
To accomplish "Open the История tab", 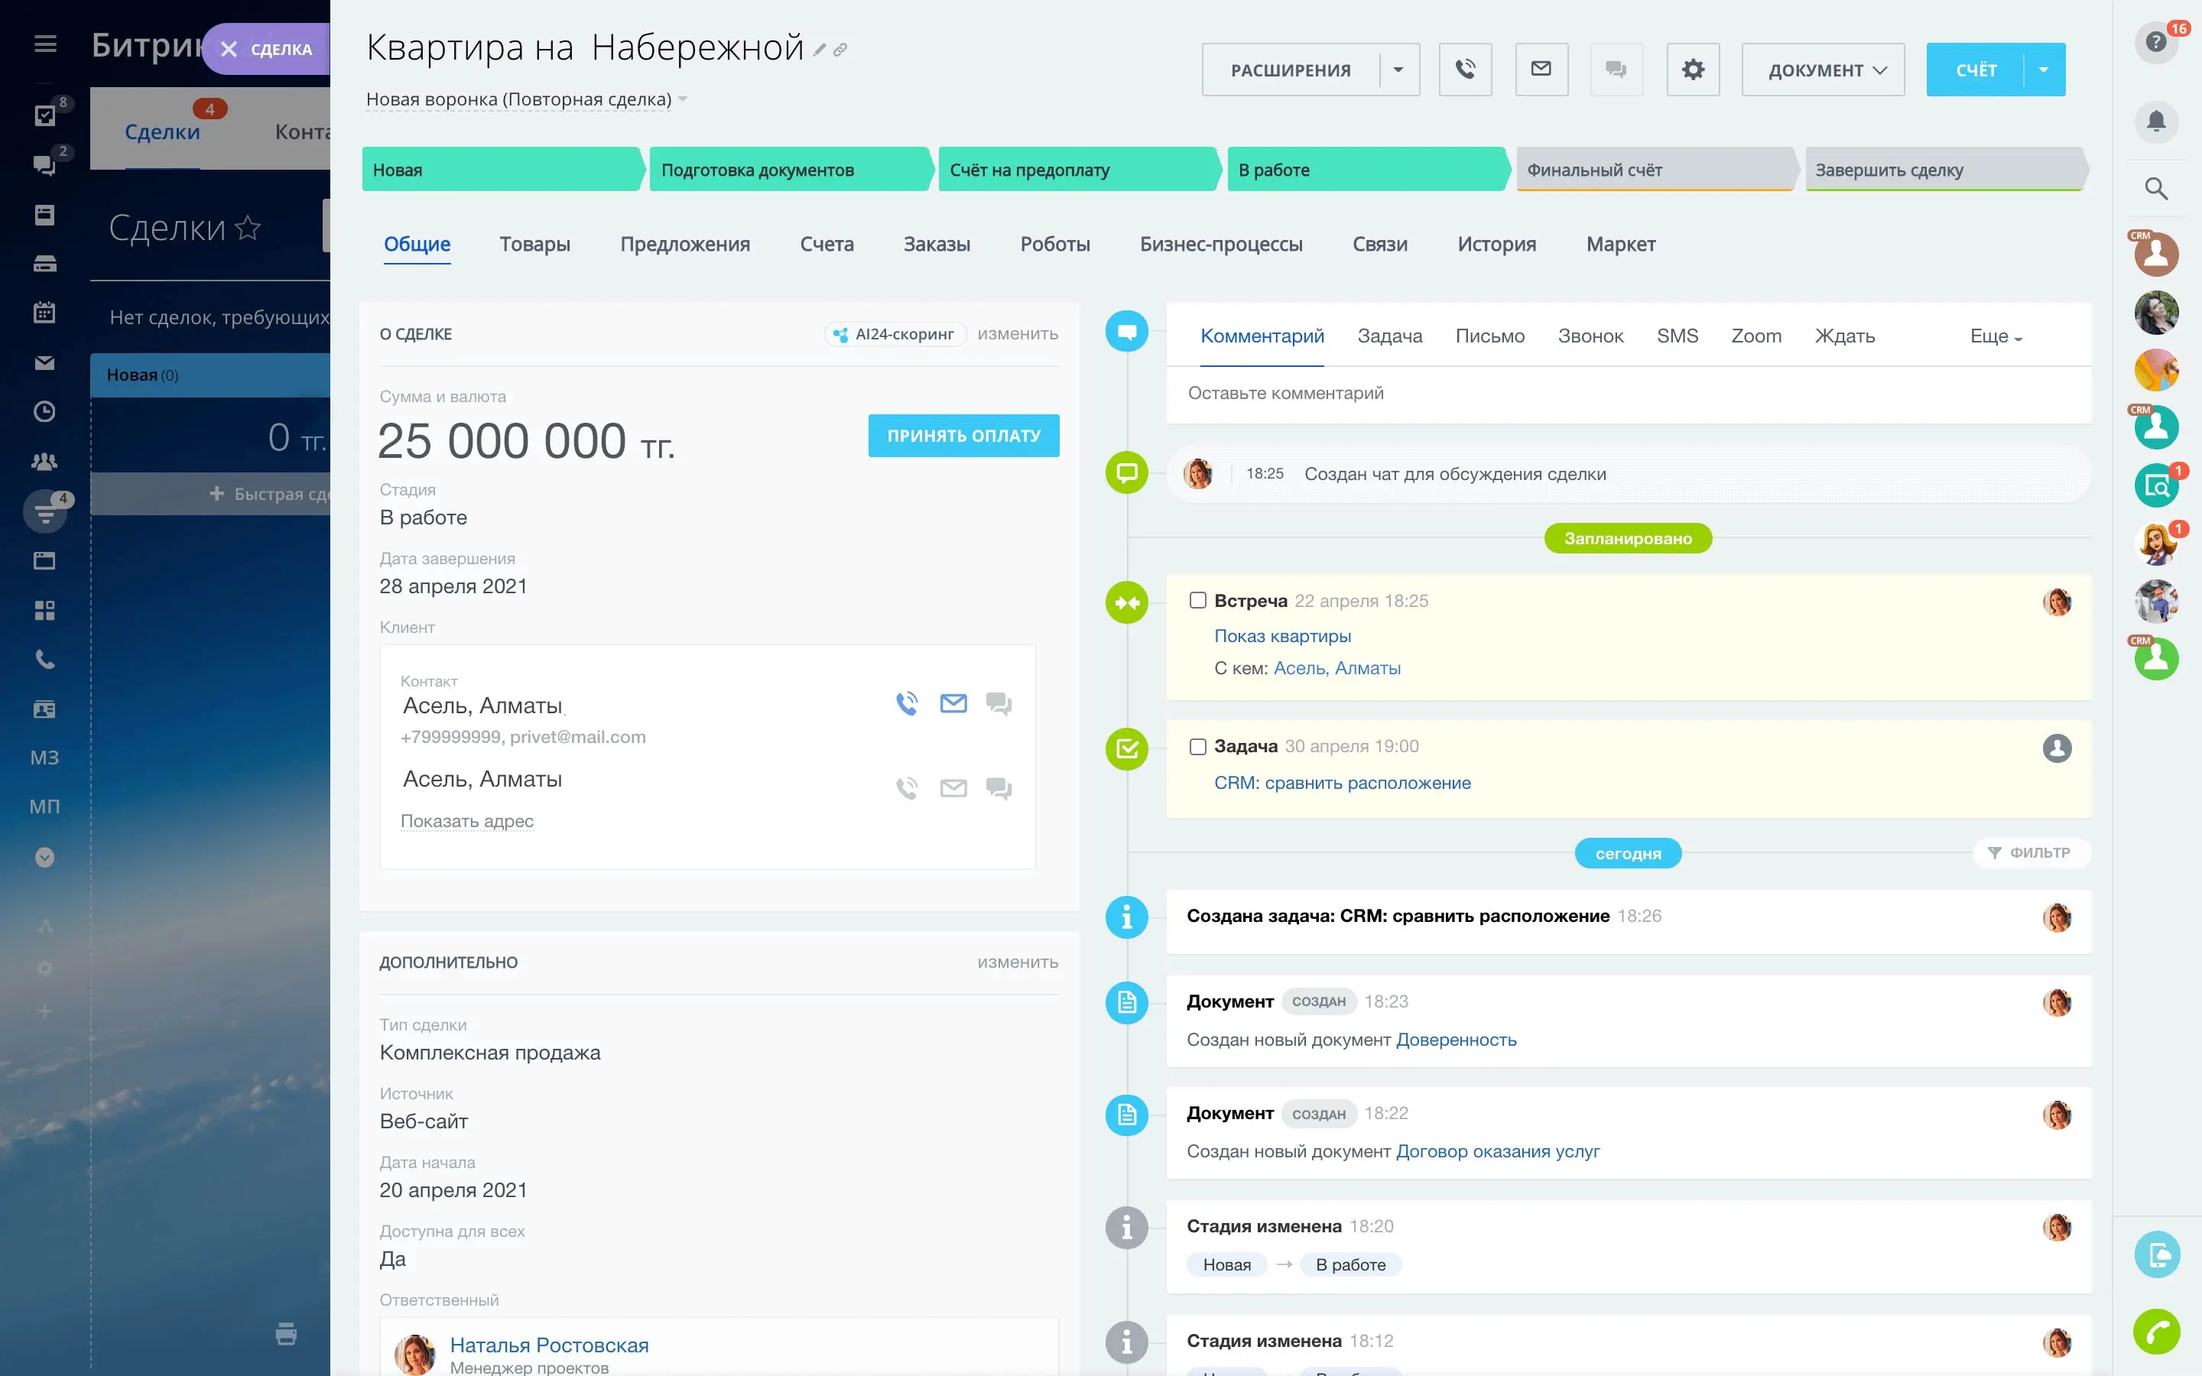I will pyautogui.click(x=1496, y=244).
